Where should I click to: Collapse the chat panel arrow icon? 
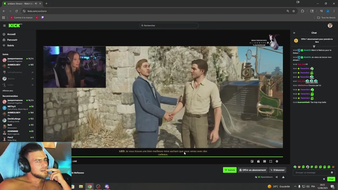(294, 33)
